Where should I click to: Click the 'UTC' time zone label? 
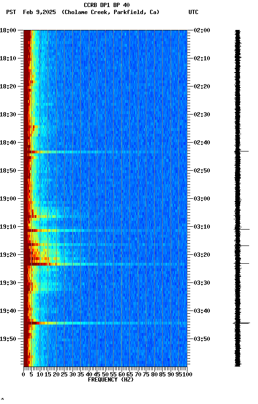click(193, 12)
